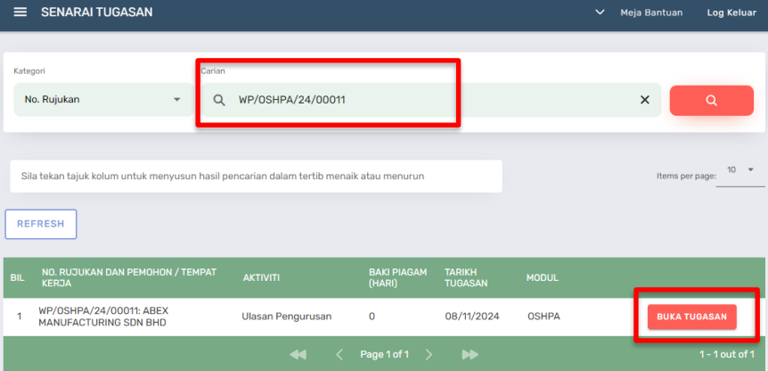Click the 1 - 1 out of 1 count
Image resolution: width=768 pixels, height=371 pixels.
pyautogui.click(x=727, y=354)
